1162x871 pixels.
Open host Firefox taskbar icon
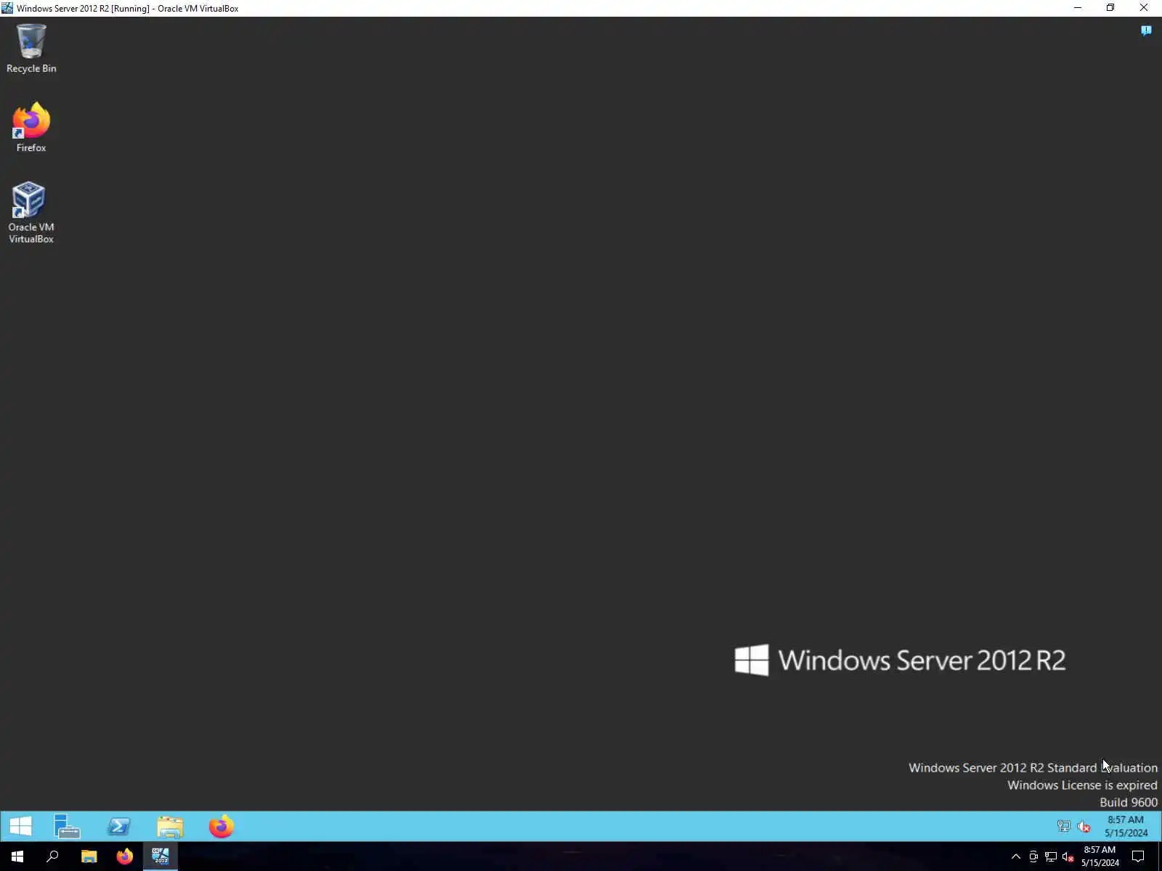point(125,856)
